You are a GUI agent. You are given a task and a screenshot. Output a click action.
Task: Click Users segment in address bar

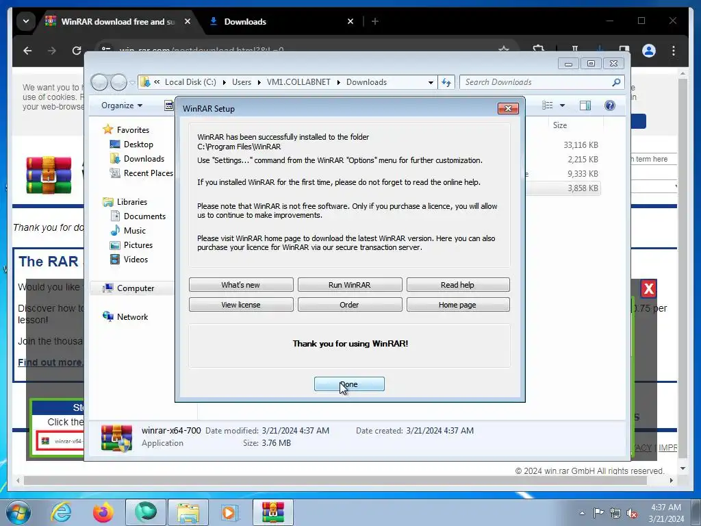(242, 82)
